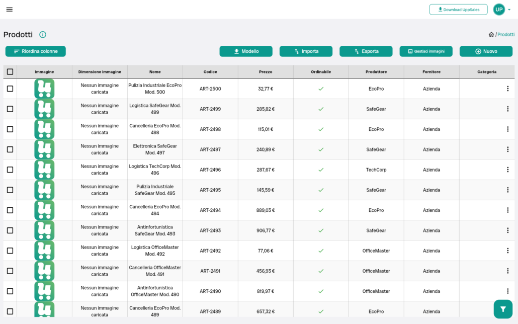Viewport: 518px width, 324px height.
Task: Navigate to Prodotti in the breadcrumb
Action: (505, 34)
